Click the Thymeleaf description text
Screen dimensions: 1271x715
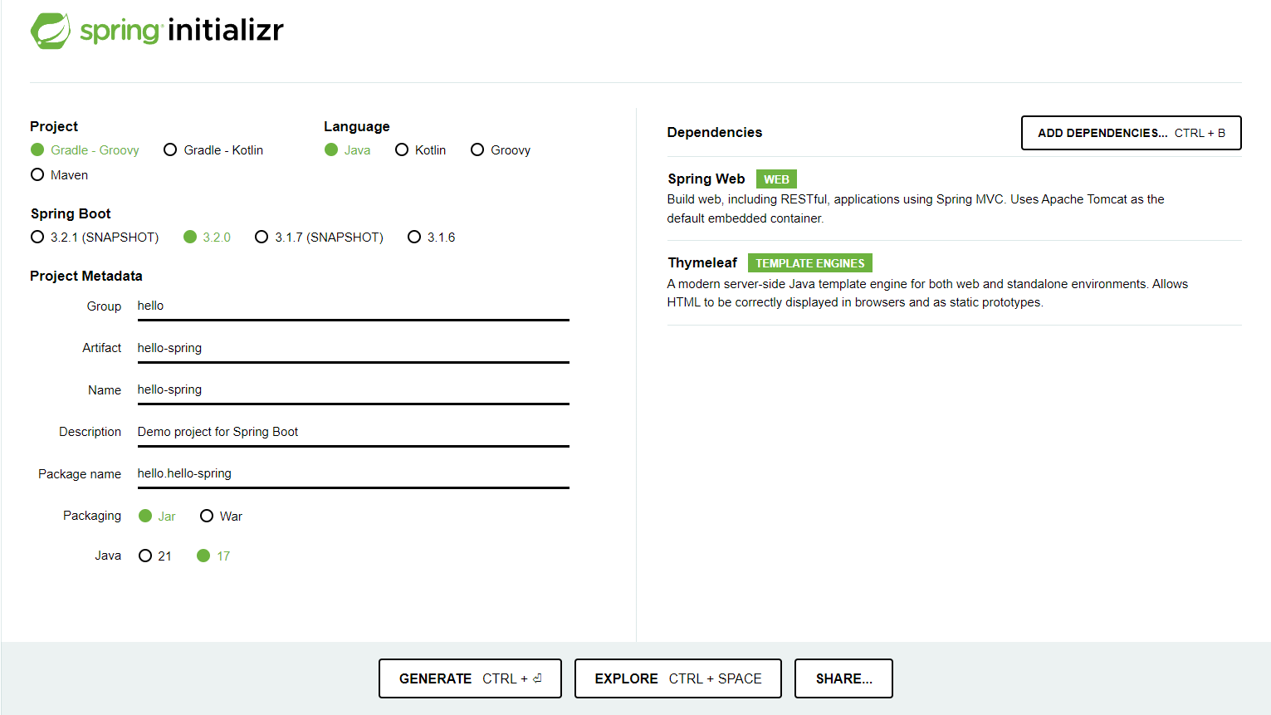(927, 293)
